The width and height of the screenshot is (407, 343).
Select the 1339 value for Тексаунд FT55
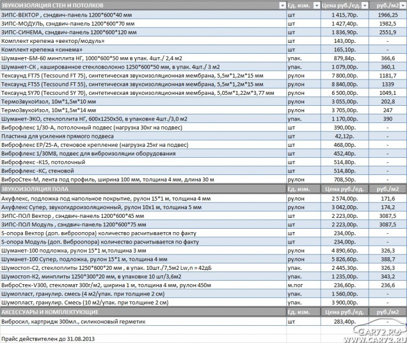coord(388,84)
